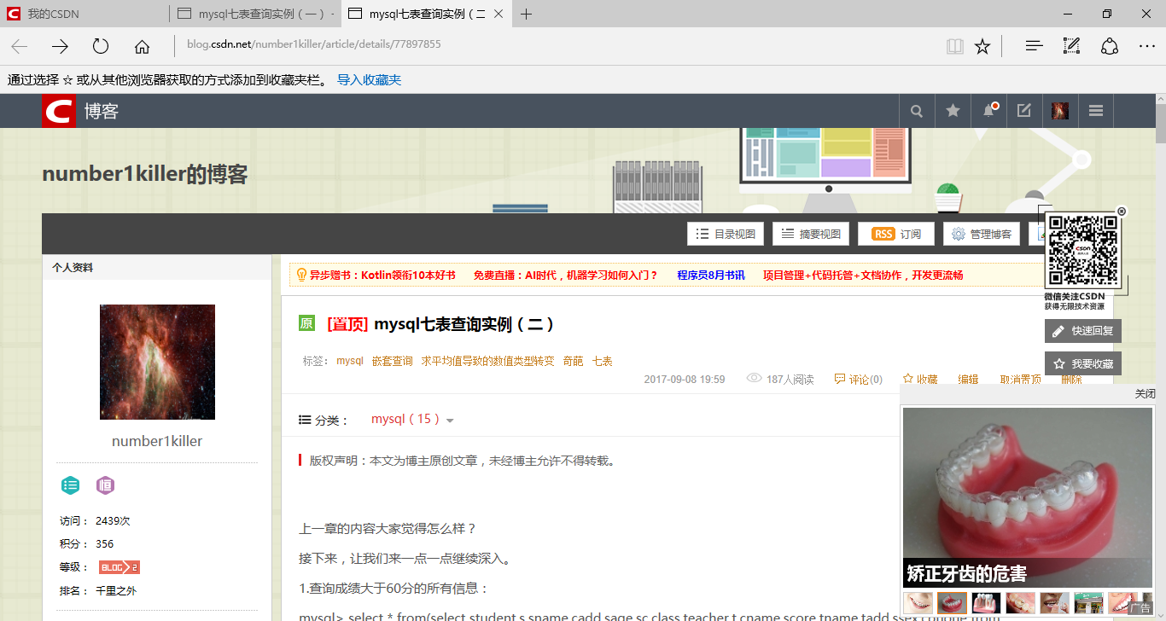The image size is (1166, 621).
Task: Click the eye icon beside 187人阅读
Action: 754,378
